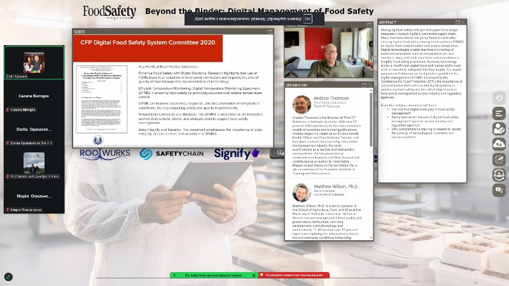Open the chat bubbles Q&A icon in sidebar
The width and height of the screenshot is (509, 286).
[x=499, y=190]
